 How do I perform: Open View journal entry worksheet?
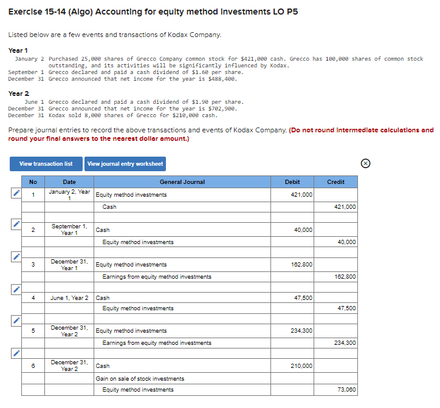tap(125, 164)
